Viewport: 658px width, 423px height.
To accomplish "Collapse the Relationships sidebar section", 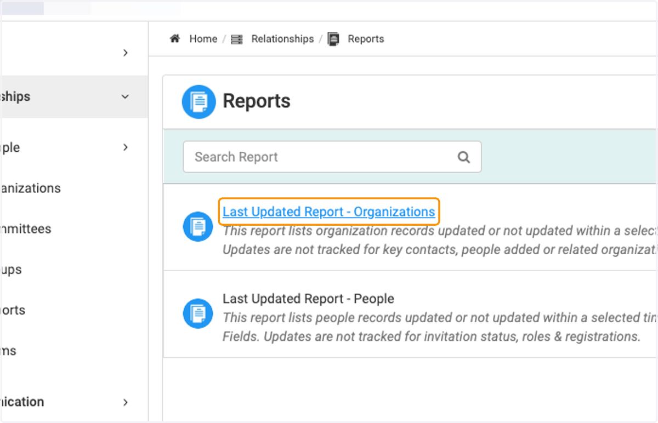I will tap(126, 97).
